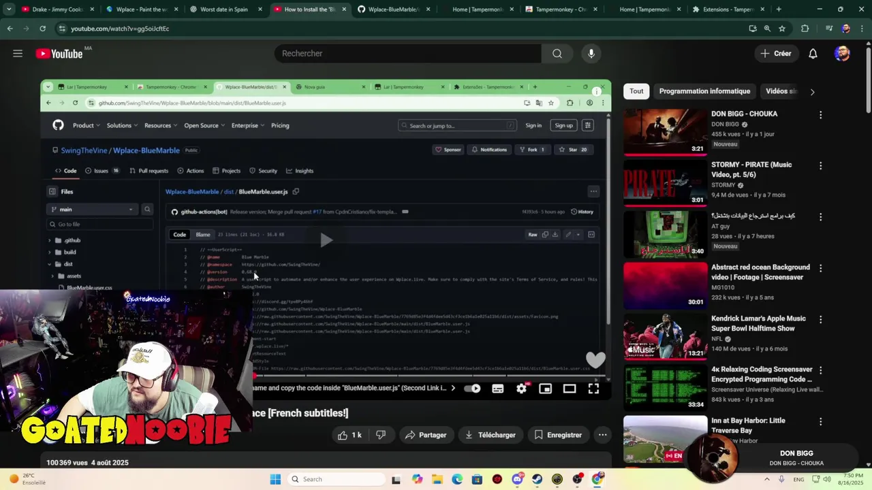Click the browser address bar URL
The image size is (872, 490).
(120, 29)
